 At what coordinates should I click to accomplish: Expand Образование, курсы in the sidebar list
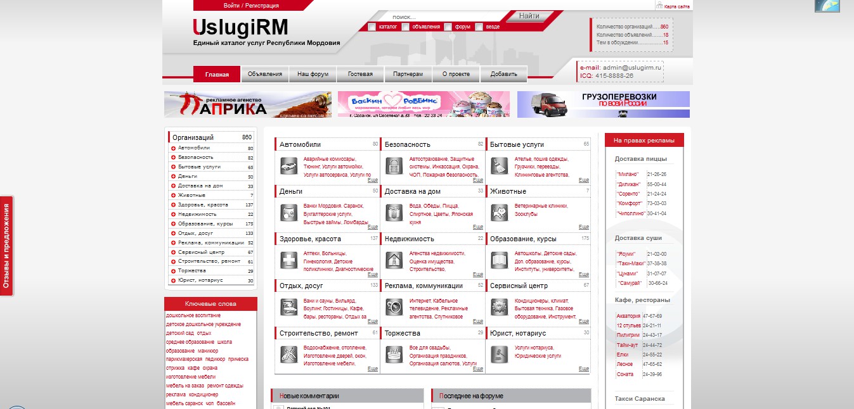click(x=173, y=223)
